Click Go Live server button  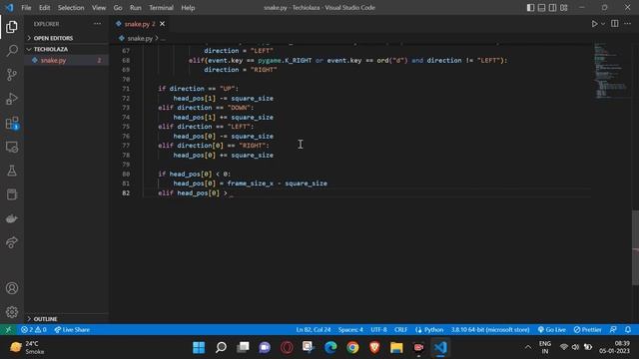click(552, 330)
